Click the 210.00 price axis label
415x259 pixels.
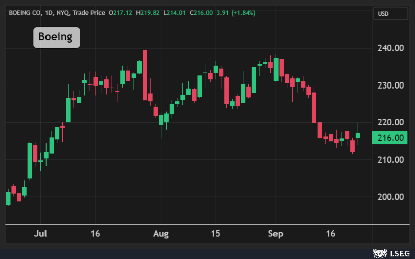(391, 160)
